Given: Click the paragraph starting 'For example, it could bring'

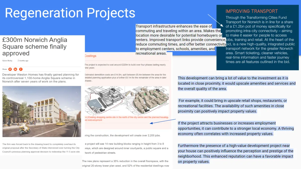Looking at the screenshot, I should coord(232,106).
